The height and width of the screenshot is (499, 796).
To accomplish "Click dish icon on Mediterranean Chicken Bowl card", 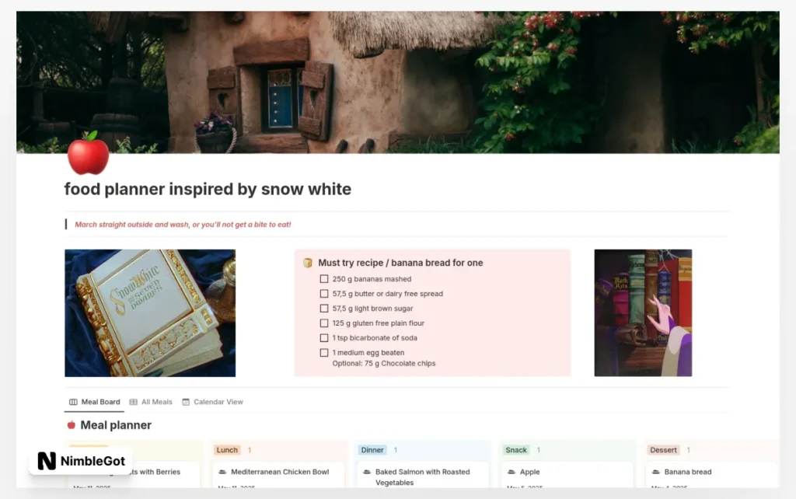I will 222,472.
